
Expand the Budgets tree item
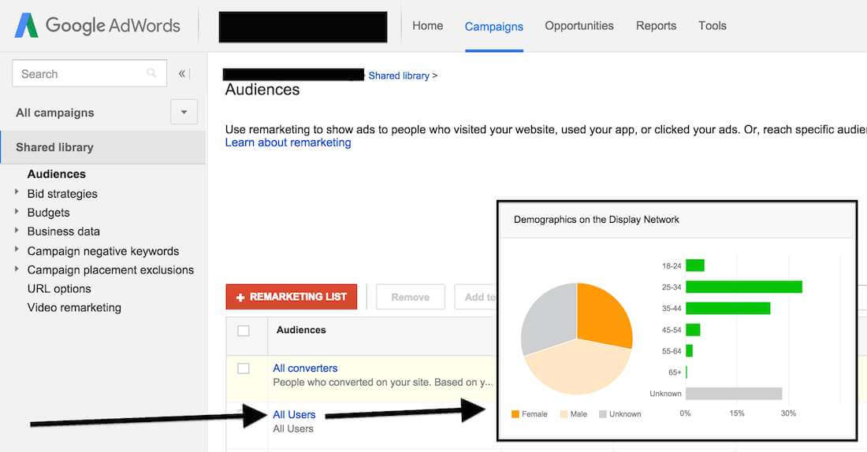17,212
